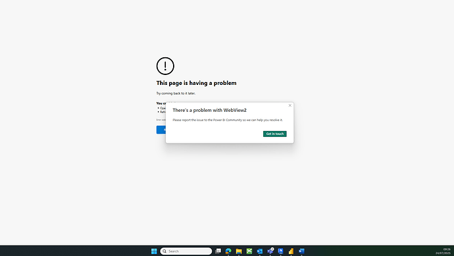Viewport: 454px width, 256px height.
Task: Click the 'Please report the issue' message
Action: click(x=228, y=120)
